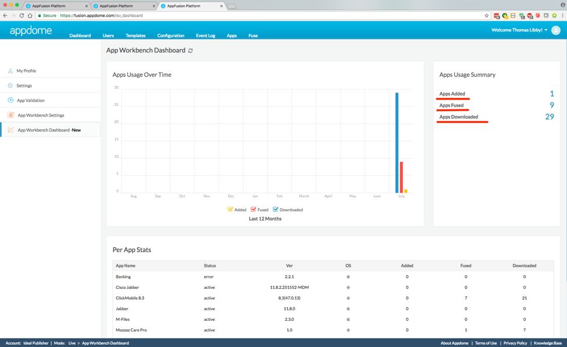Open the Chrome three-dot menu
Image resolution: width=567 pixels, height=347 pixels.
pyautogui.click(x=563, y=16)
